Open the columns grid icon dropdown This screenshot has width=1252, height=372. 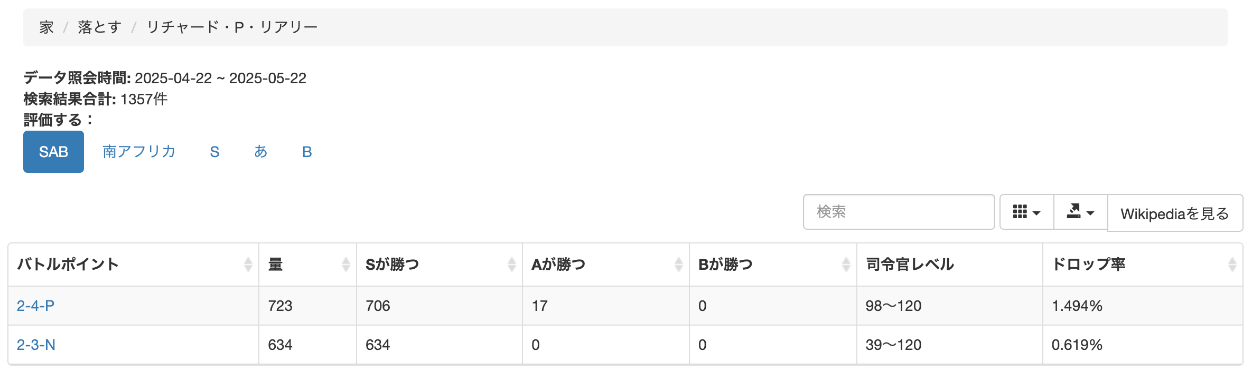click(x=1027, y=212)
